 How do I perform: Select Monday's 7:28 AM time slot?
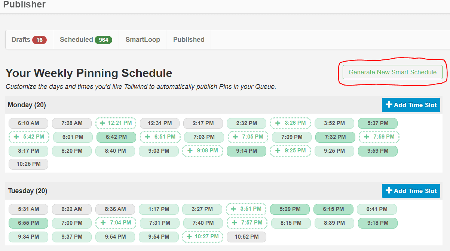(x=72, y=123)
